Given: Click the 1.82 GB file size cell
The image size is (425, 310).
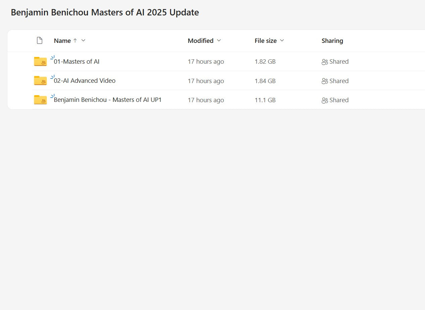Looking at the screenshot, I should click(x=265, y=62).
